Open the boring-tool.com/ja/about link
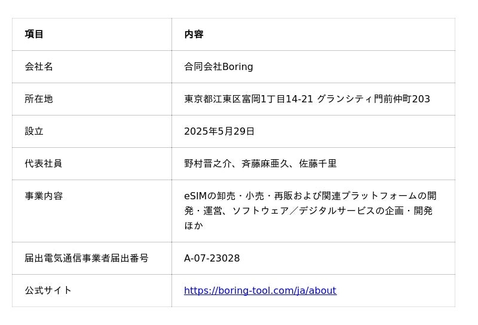Screen dimensions: 478x325 coord(260,290)
